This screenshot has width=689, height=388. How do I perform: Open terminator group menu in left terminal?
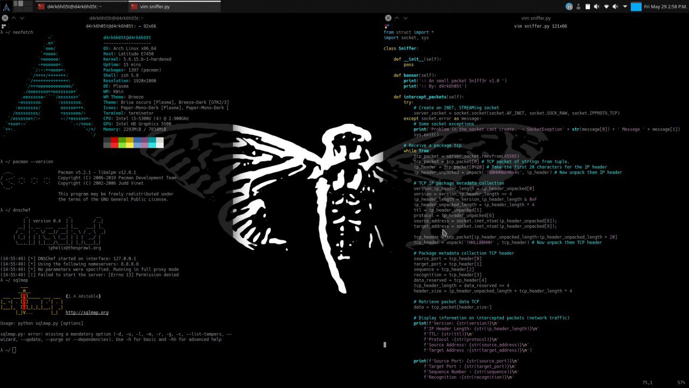click(x=4, y=26)
